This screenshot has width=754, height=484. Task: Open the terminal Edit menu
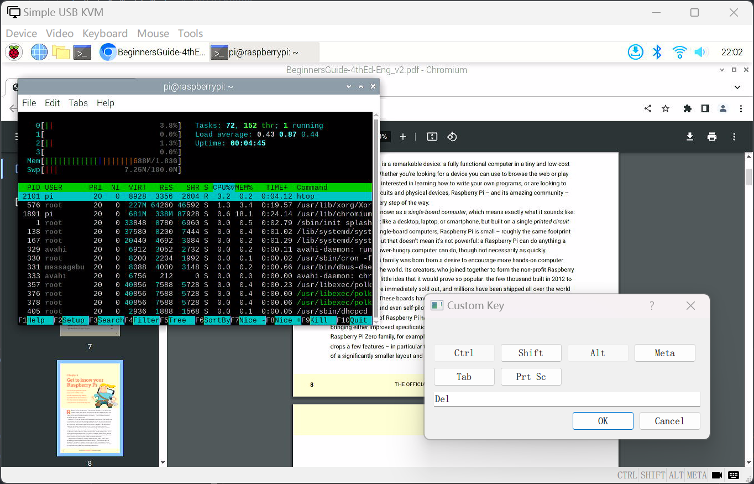pos(53,103)
